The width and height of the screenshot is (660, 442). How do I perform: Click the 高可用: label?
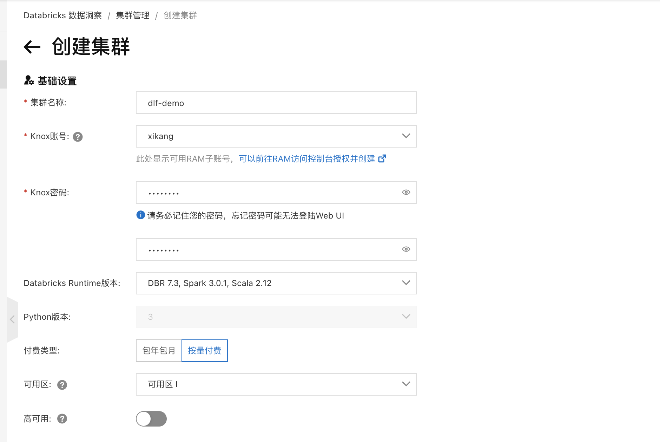click(38, 419)
